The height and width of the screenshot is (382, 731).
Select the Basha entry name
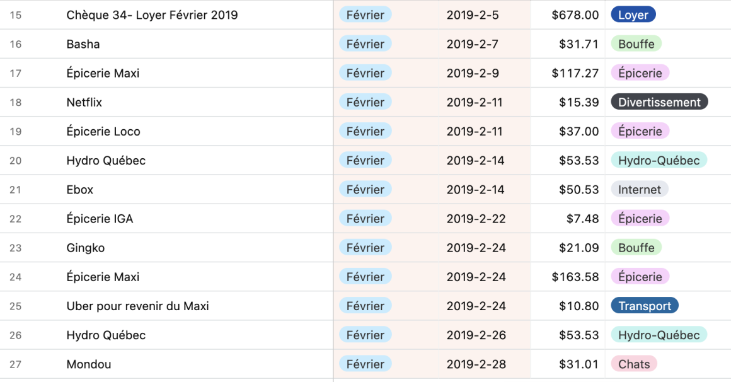pos(83,44)
